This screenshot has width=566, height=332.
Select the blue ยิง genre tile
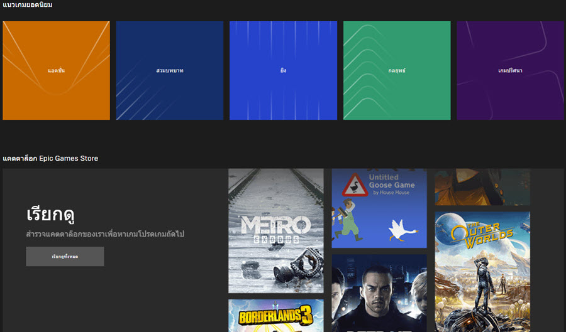[284, 70]
